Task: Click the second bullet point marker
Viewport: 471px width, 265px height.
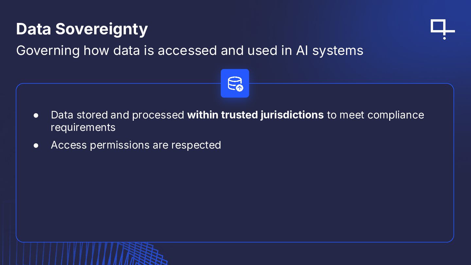Action: coord(36,145)
